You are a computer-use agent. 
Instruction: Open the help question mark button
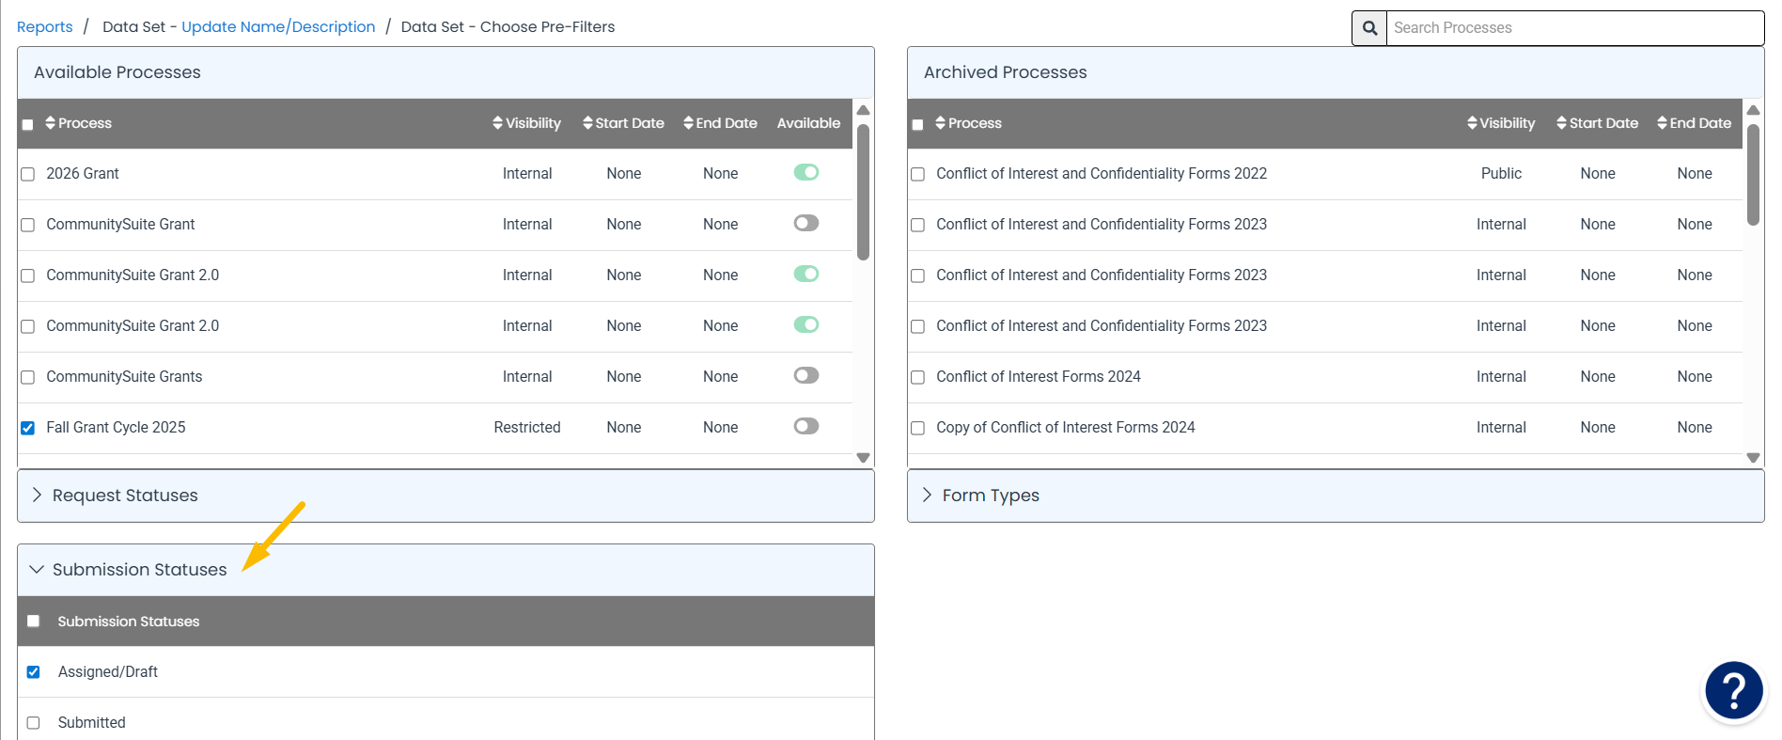1734,691
